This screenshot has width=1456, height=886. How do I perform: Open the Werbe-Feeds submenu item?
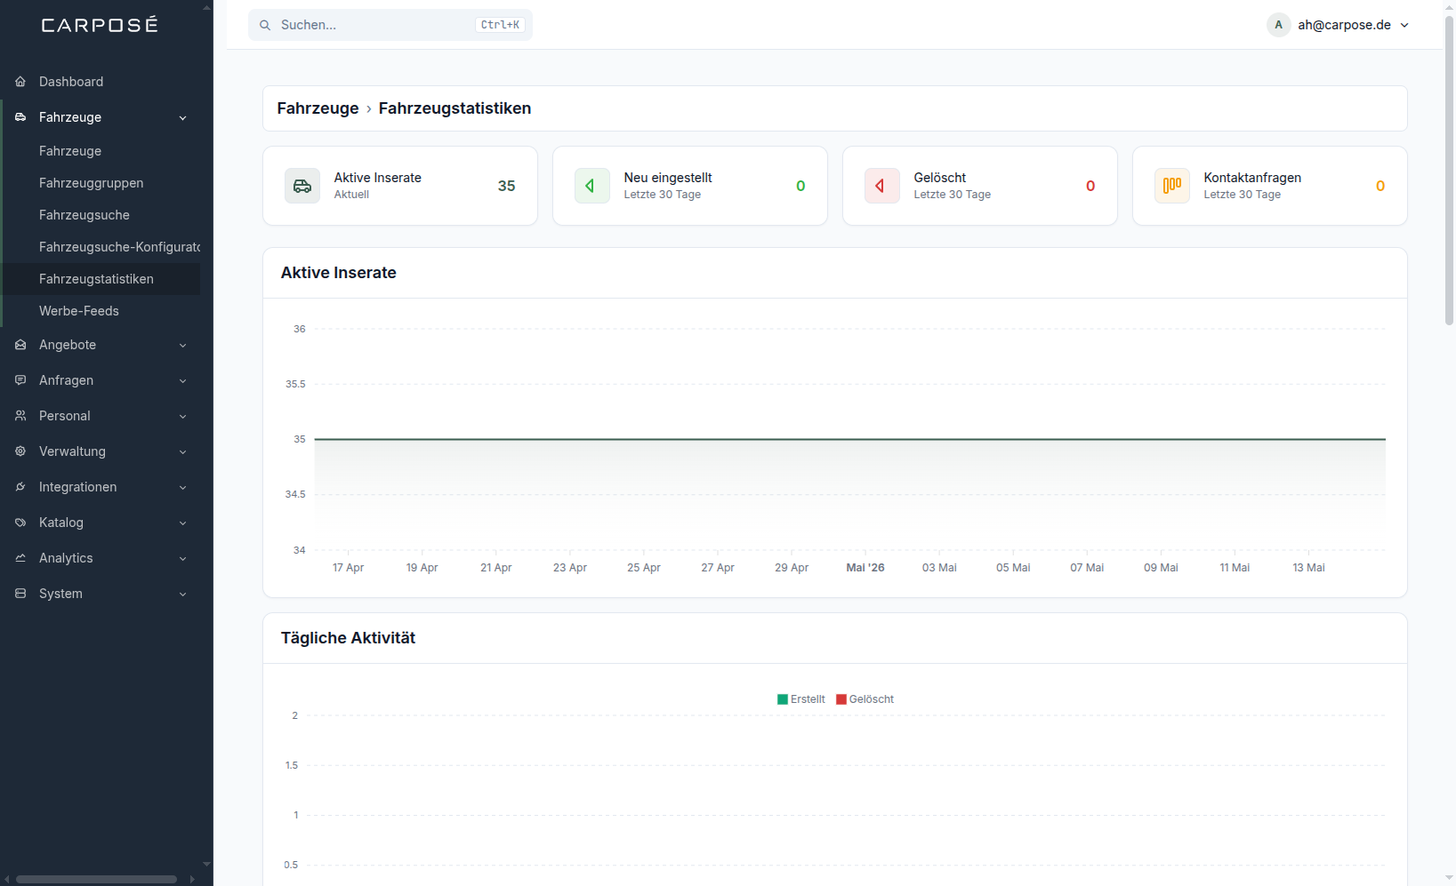click(102, 311)
